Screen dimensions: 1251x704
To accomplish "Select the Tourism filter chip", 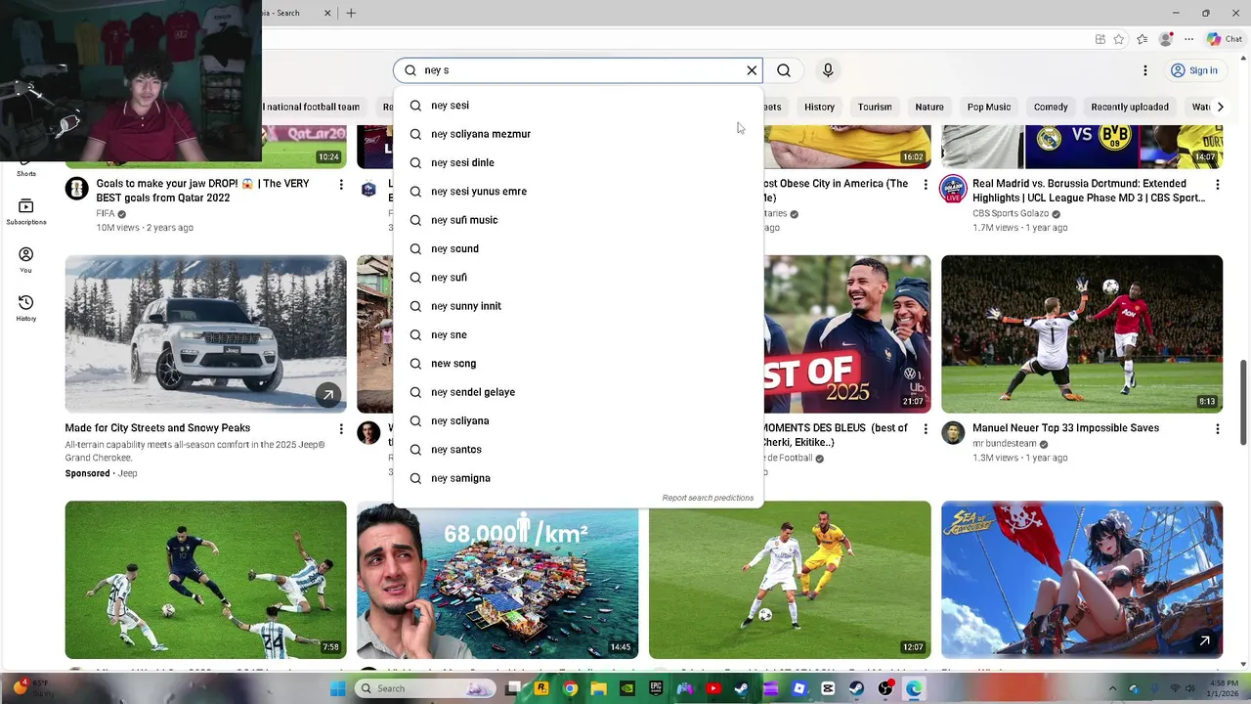I will click(875, 107).
